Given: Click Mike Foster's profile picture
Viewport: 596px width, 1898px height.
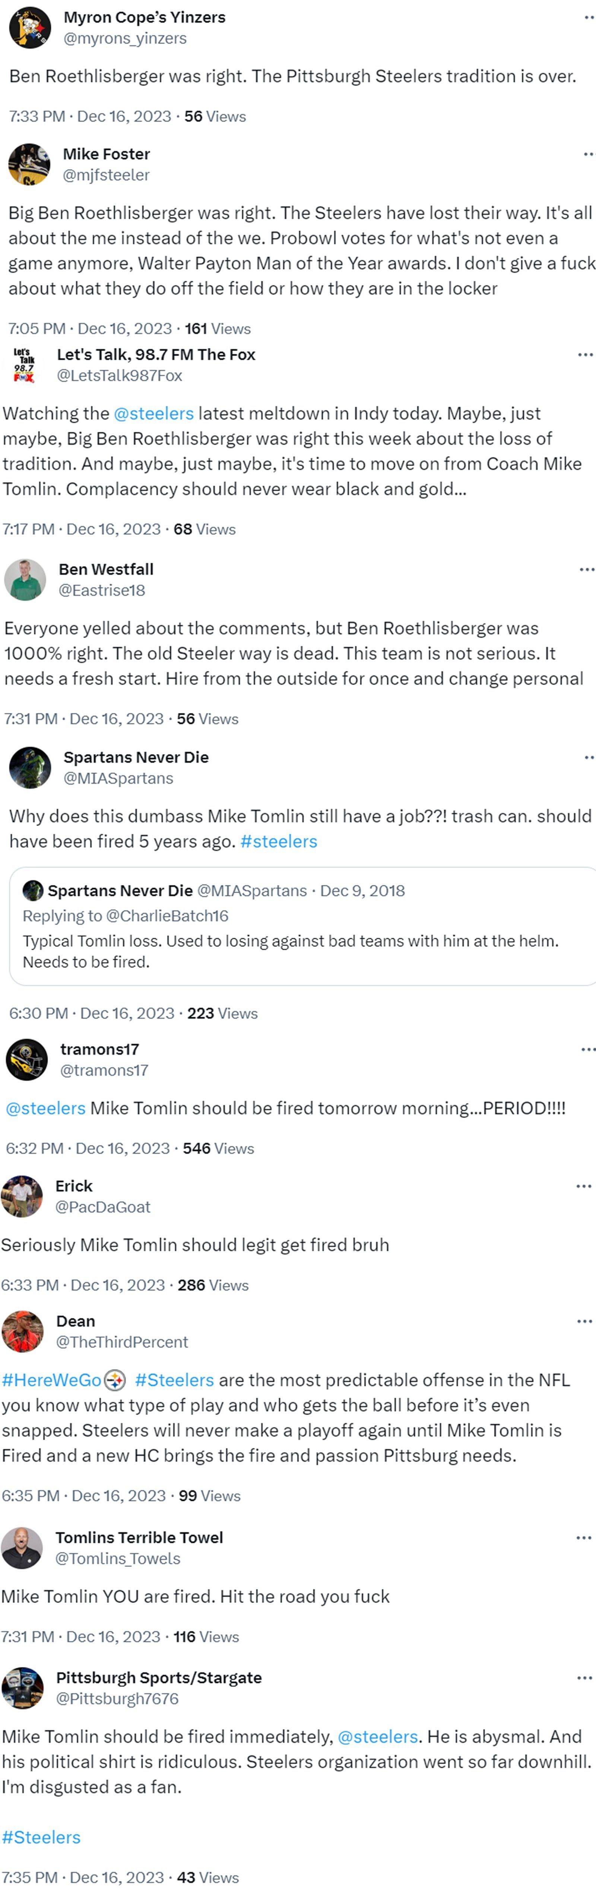Looking at the screenshot, I should tap(29, 164).
